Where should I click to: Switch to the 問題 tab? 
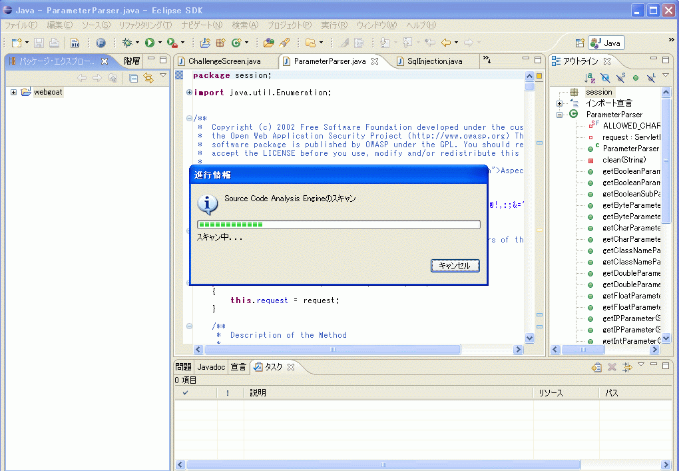click(184, 367)
